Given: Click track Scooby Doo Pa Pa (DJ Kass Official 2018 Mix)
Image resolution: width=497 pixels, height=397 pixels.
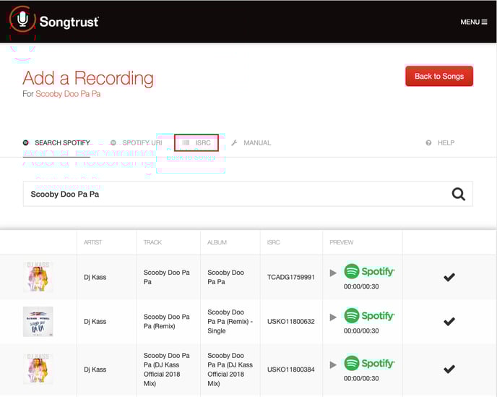Looking at the screenshot, I should 166,370.
